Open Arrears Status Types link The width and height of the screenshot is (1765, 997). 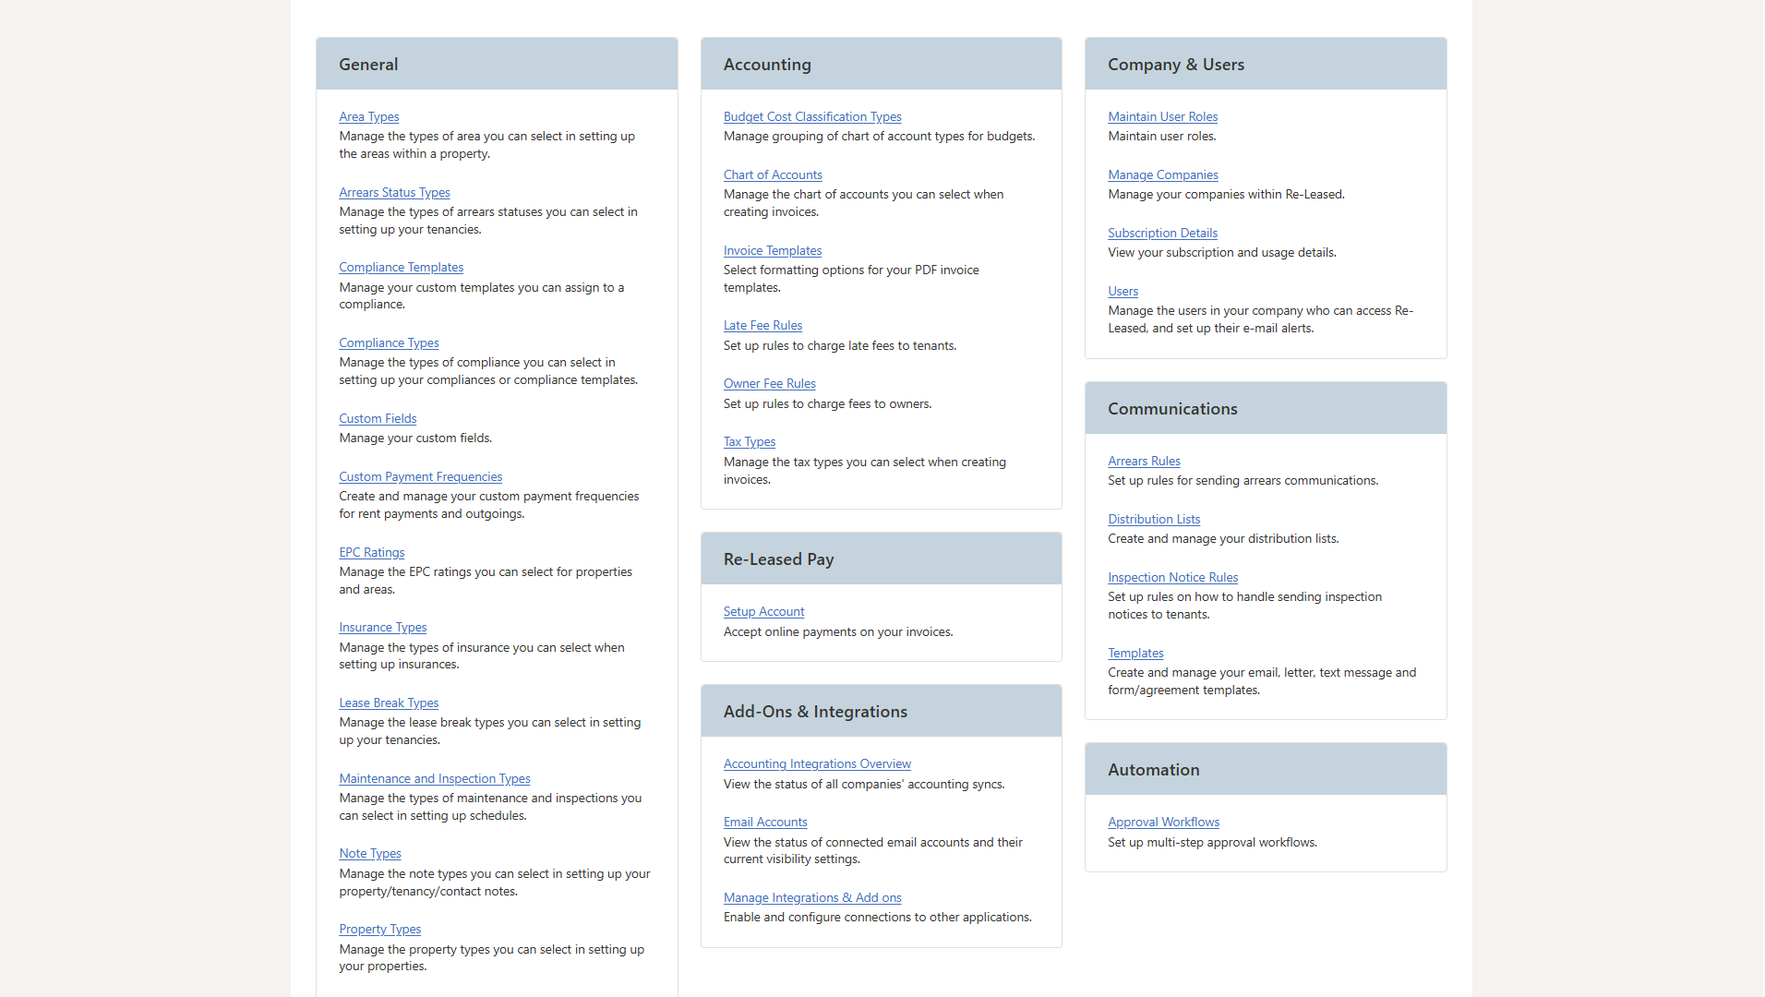tap(394, 192)
